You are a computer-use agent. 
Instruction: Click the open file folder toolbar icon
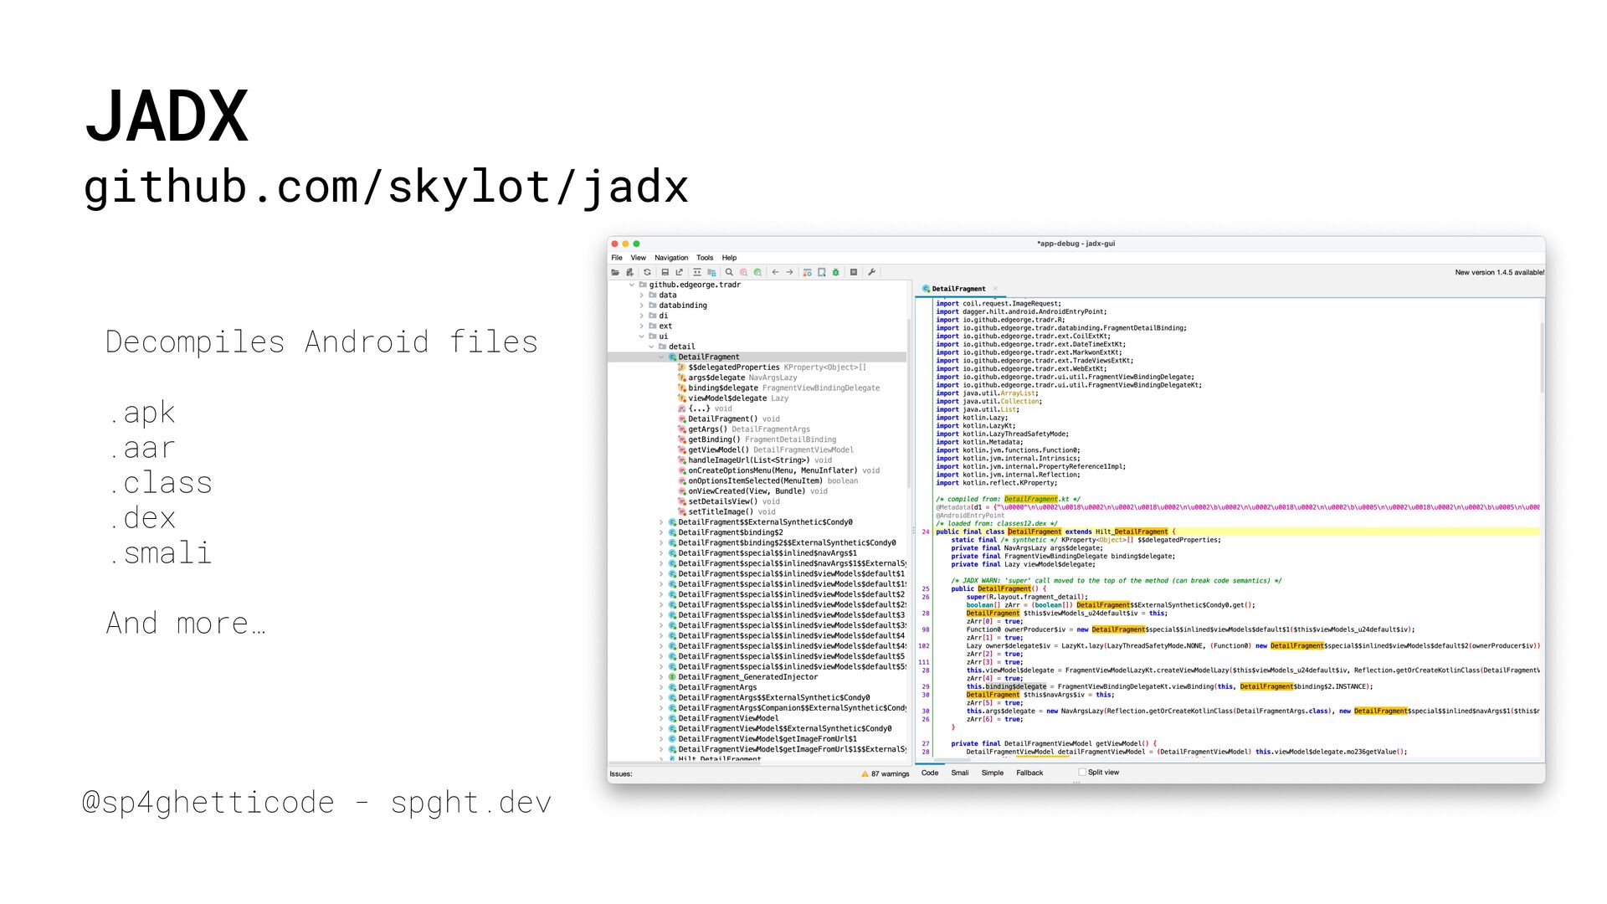point(615,272)
